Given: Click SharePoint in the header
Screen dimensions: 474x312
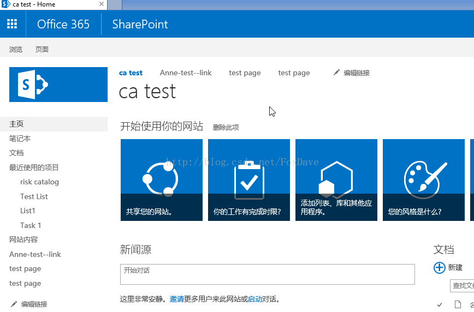Looking at the screenshot, I should 140,24.
